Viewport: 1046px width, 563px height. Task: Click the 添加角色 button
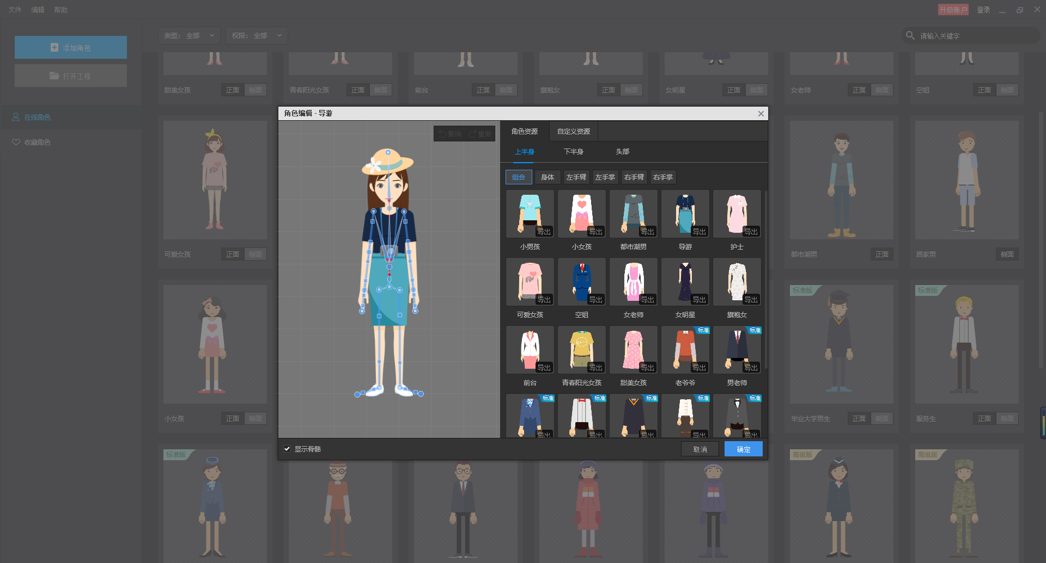pos(71,47)
